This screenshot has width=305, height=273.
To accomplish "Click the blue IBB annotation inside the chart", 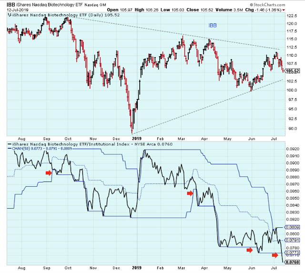I will point(213,25).
